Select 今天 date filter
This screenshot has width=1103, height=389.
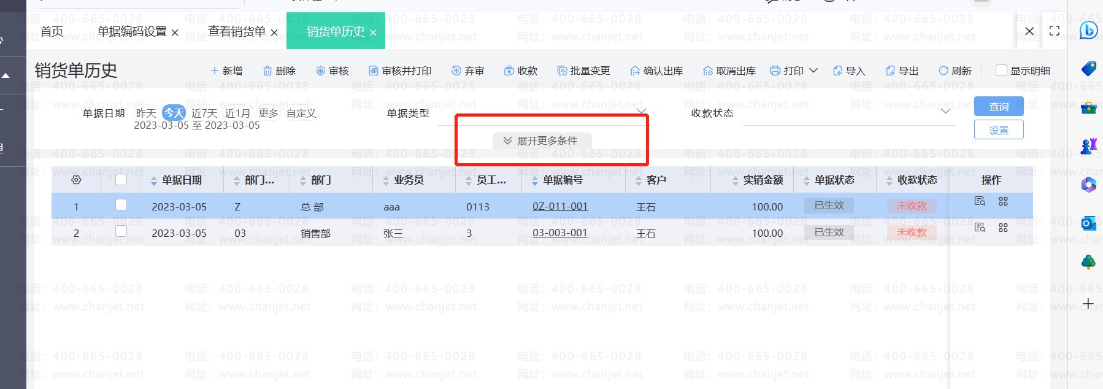point(174,113)
